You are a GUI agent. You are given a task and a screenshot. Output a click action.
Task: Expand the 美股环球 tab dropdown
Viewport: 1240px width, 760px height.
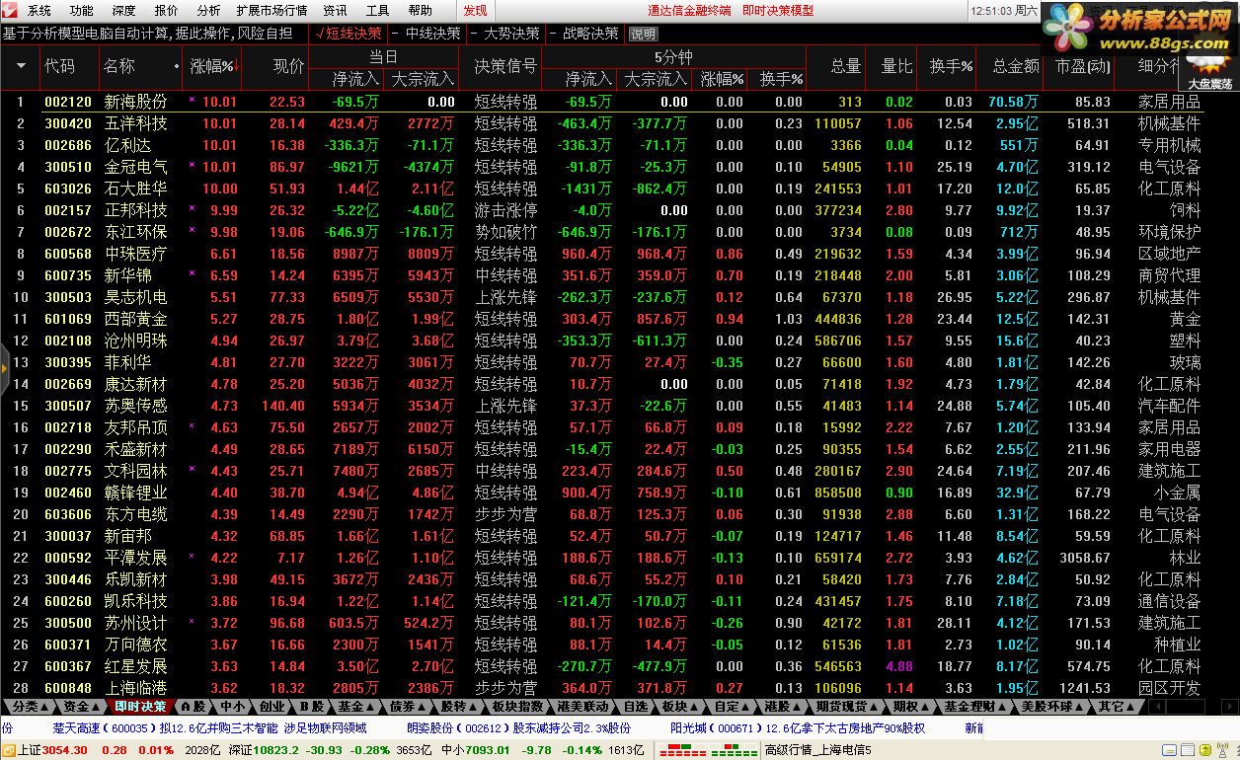[1052, 707]
